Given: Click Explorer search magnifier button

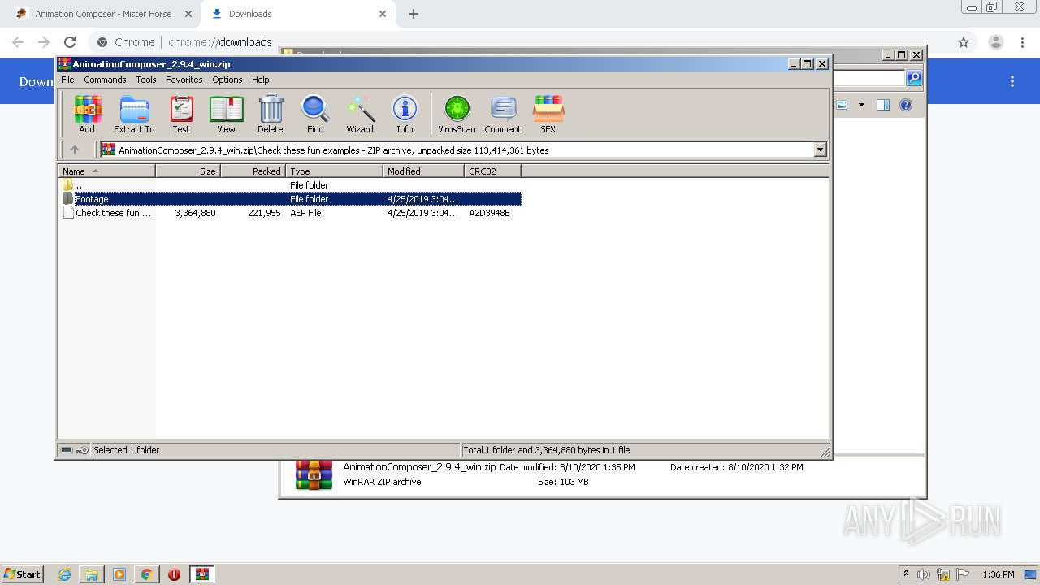Looking at the screenshot, I should point(914,78).
